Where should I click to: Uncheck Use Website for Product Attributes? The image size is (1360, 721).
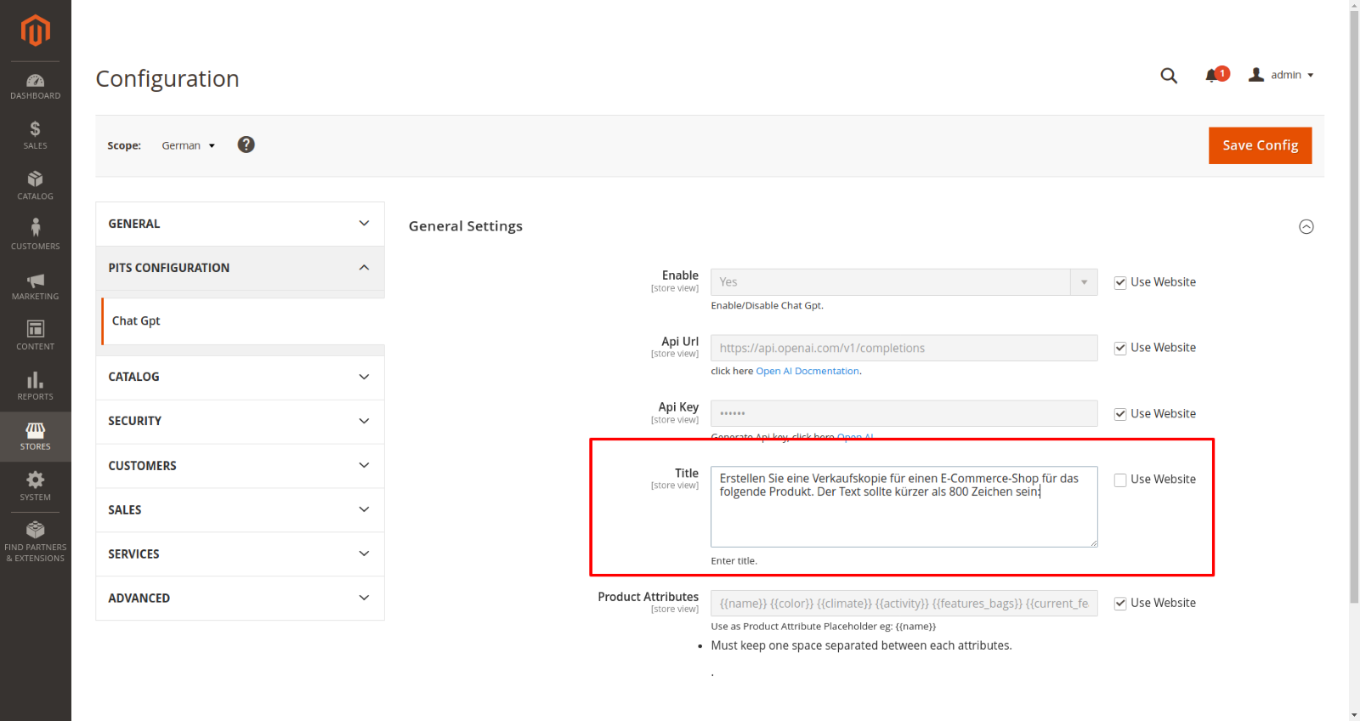tap(1120, 604)
